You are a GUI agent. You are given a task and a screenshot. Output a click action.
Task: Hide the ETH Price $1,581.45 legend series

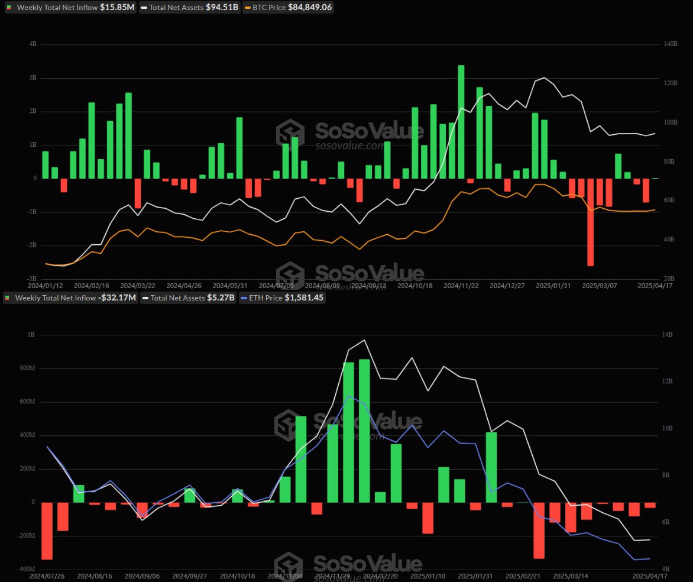pyautogui.click(x=282, y=298)
